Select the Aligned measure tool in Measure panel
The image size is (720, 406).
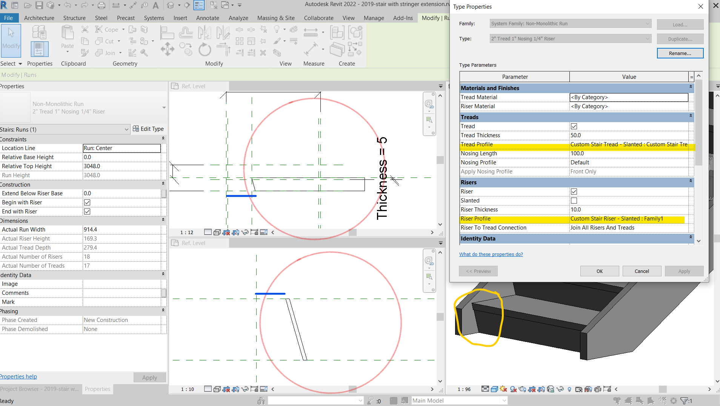[x=312, y=49]
